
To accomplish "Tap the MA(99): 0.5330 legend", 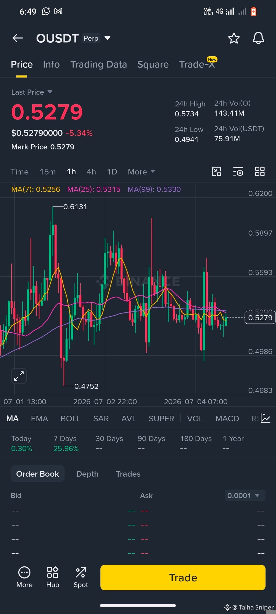I will (154, 189).
